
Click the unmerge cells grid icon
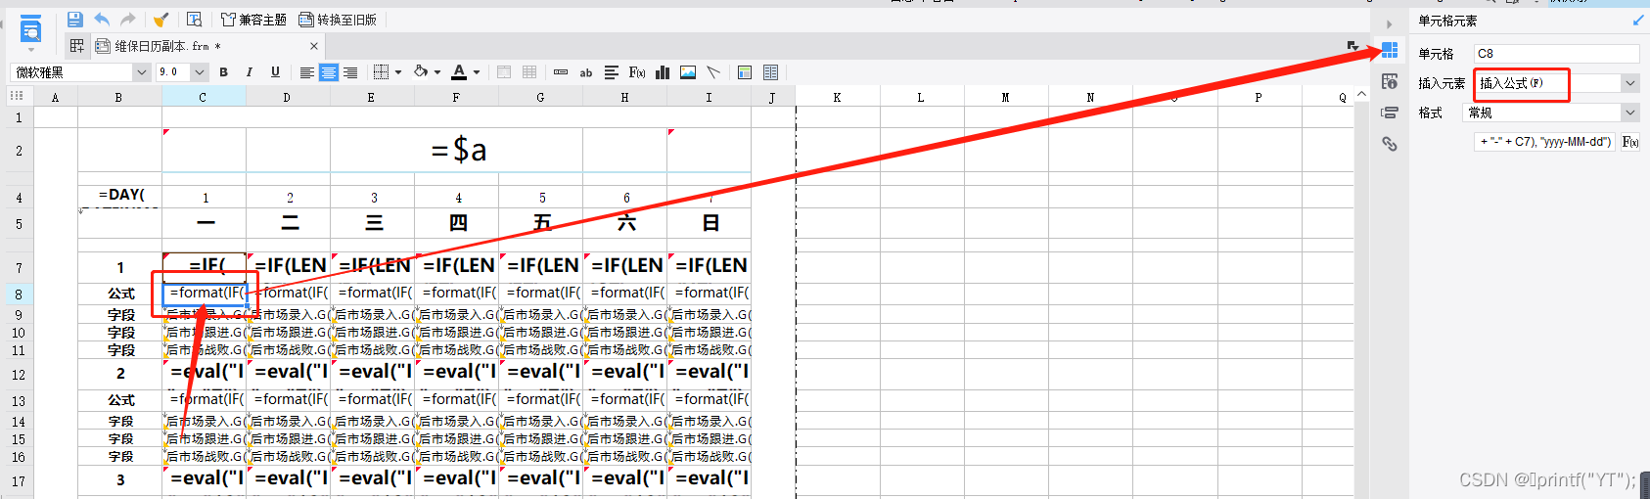(529, 72)
